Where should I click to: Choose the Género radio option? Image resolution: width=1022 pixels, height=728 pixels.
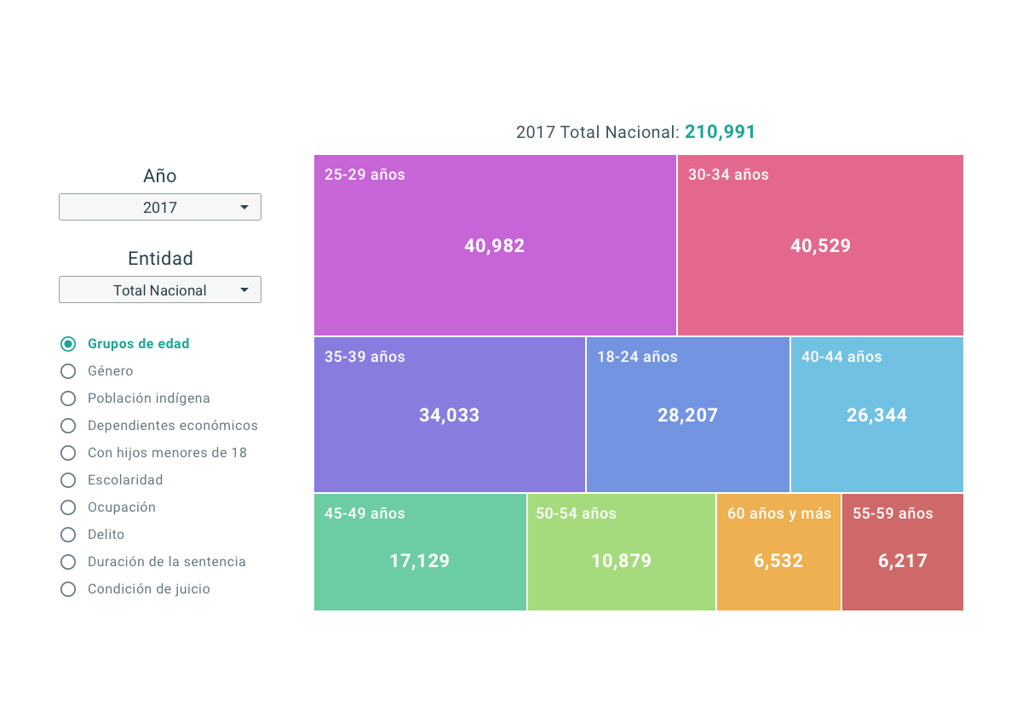68,371
